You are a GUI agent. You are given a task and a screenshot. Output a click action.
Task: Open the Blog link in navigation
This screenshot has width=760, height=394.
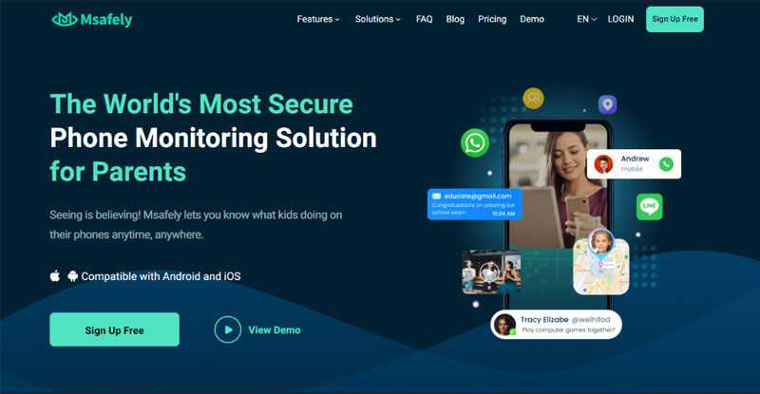point(455,19)
